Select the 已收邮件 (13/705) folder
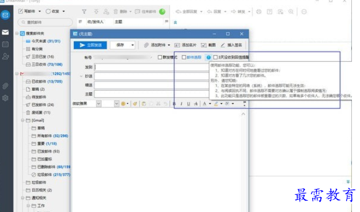 coord(44,81)
